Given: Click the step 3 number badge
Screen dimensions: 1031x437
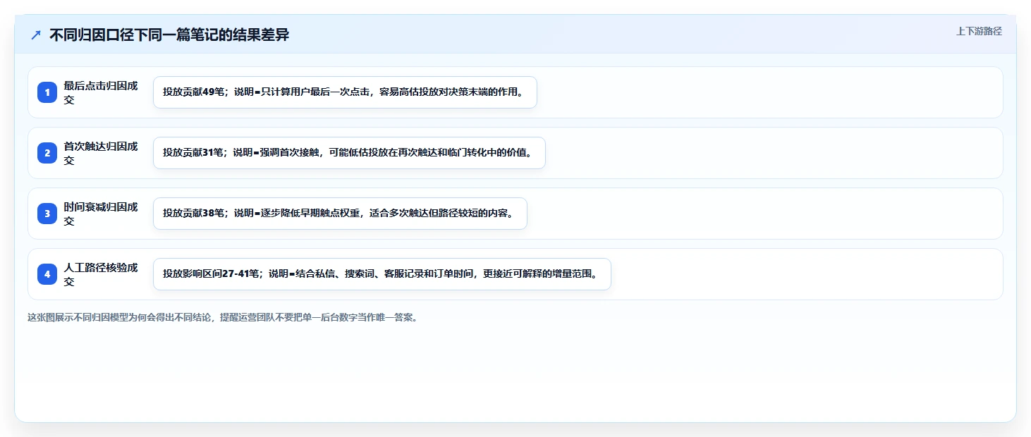Looking at the screenshot, I should point(47,214).
